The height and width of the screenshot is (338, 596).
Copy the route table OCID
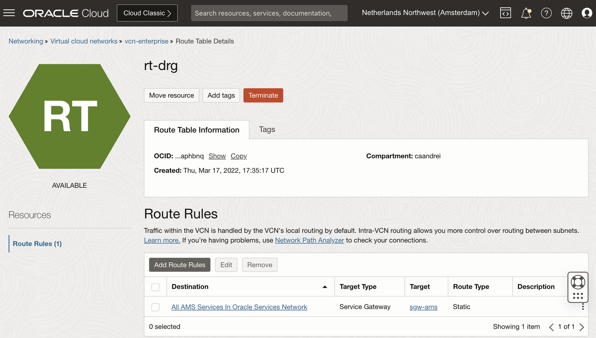pyautogui.click(x=238, y=156)
